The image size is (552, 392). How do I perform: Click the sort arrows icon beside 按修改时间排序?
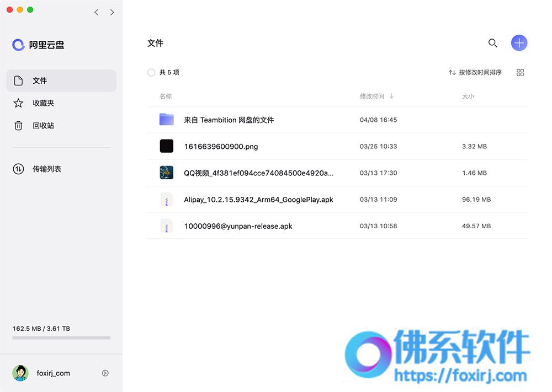(x=452, y=72)
